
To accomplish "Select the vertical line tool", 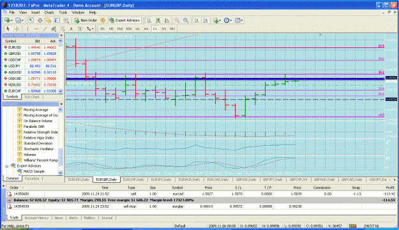I will (x=27, y=29).
